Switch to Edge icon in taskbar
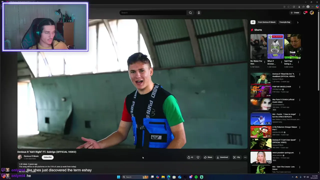The image size is (320, 180). tap(168, 177)
